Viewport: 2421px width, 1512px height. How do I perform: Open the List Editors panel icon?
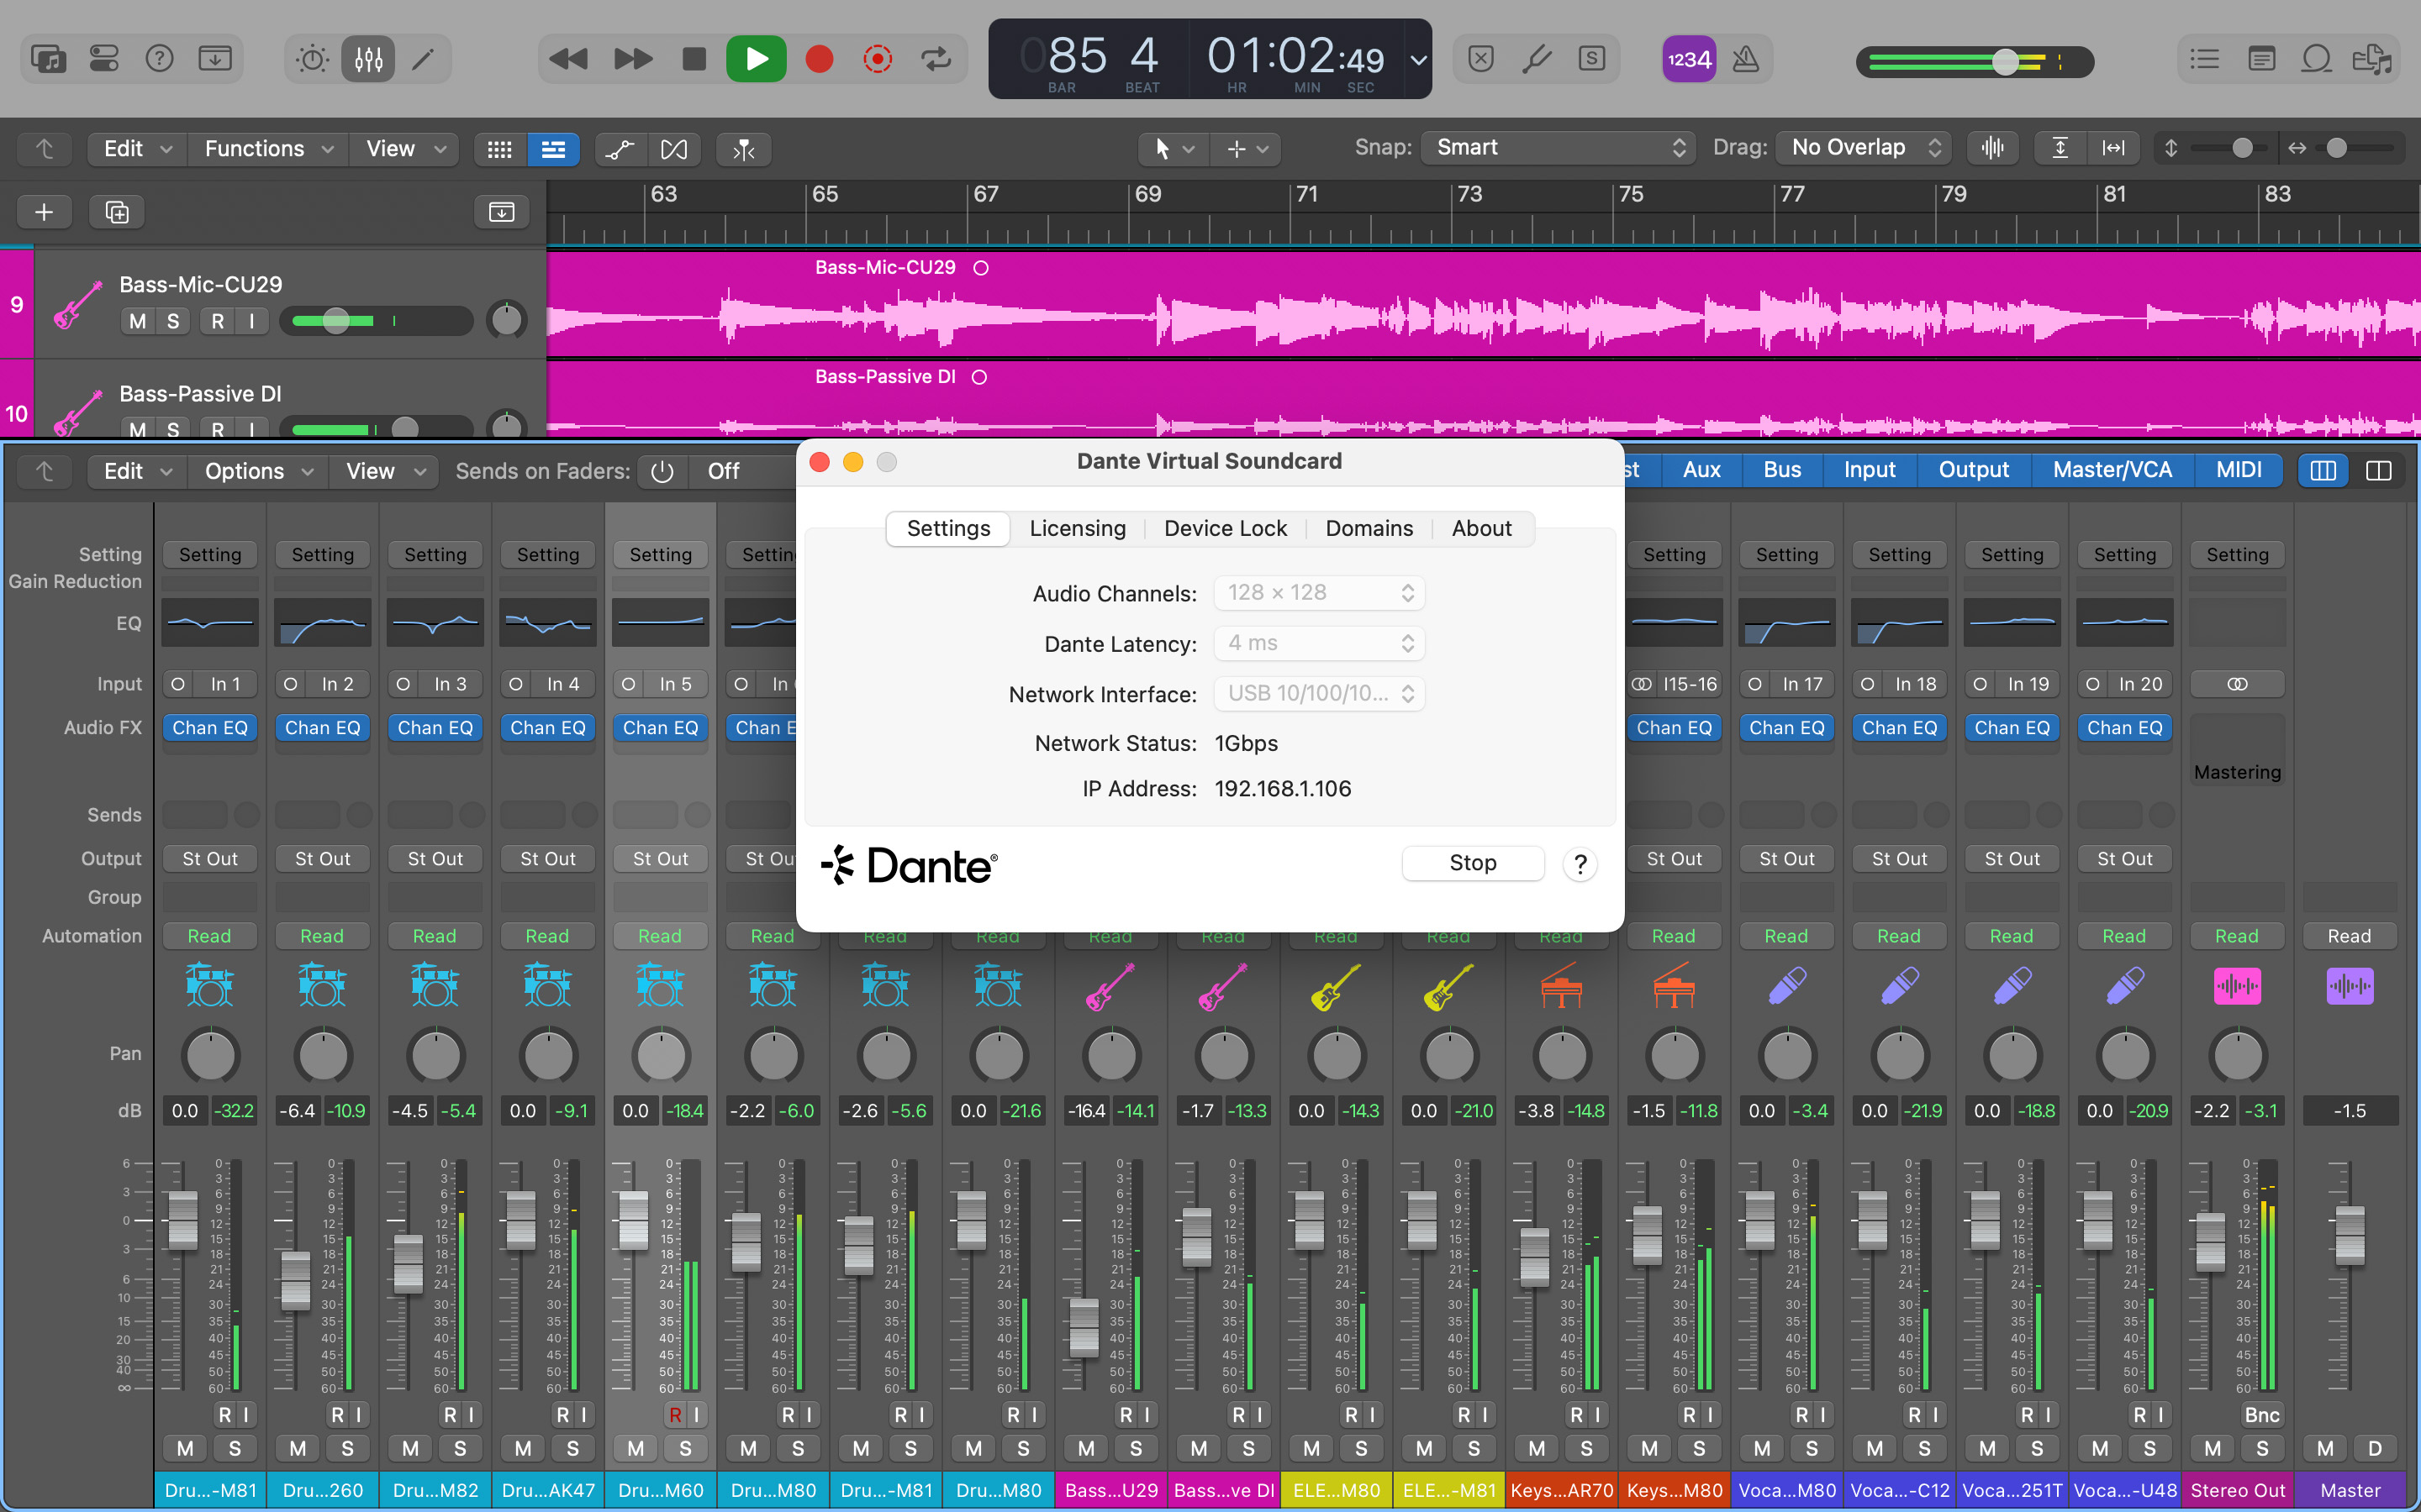tap(2204, 59)
